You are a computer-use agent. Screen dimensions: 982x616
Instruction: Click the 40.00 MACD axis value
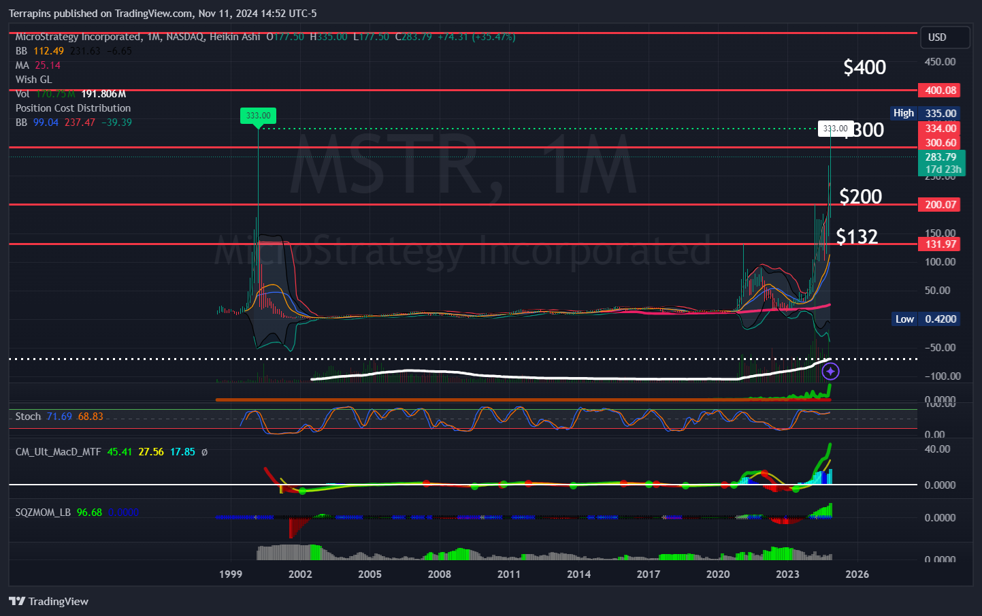[937, 449]
